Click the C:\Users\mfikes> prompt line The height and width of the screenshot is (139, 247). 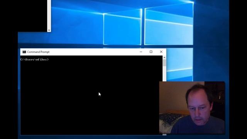point(34,59)
